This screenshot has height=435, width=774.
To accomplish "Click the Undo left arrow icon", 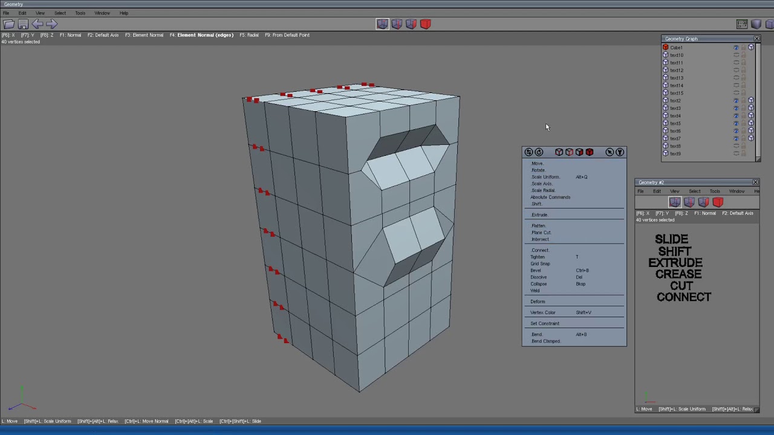I will tap(37, 24).
